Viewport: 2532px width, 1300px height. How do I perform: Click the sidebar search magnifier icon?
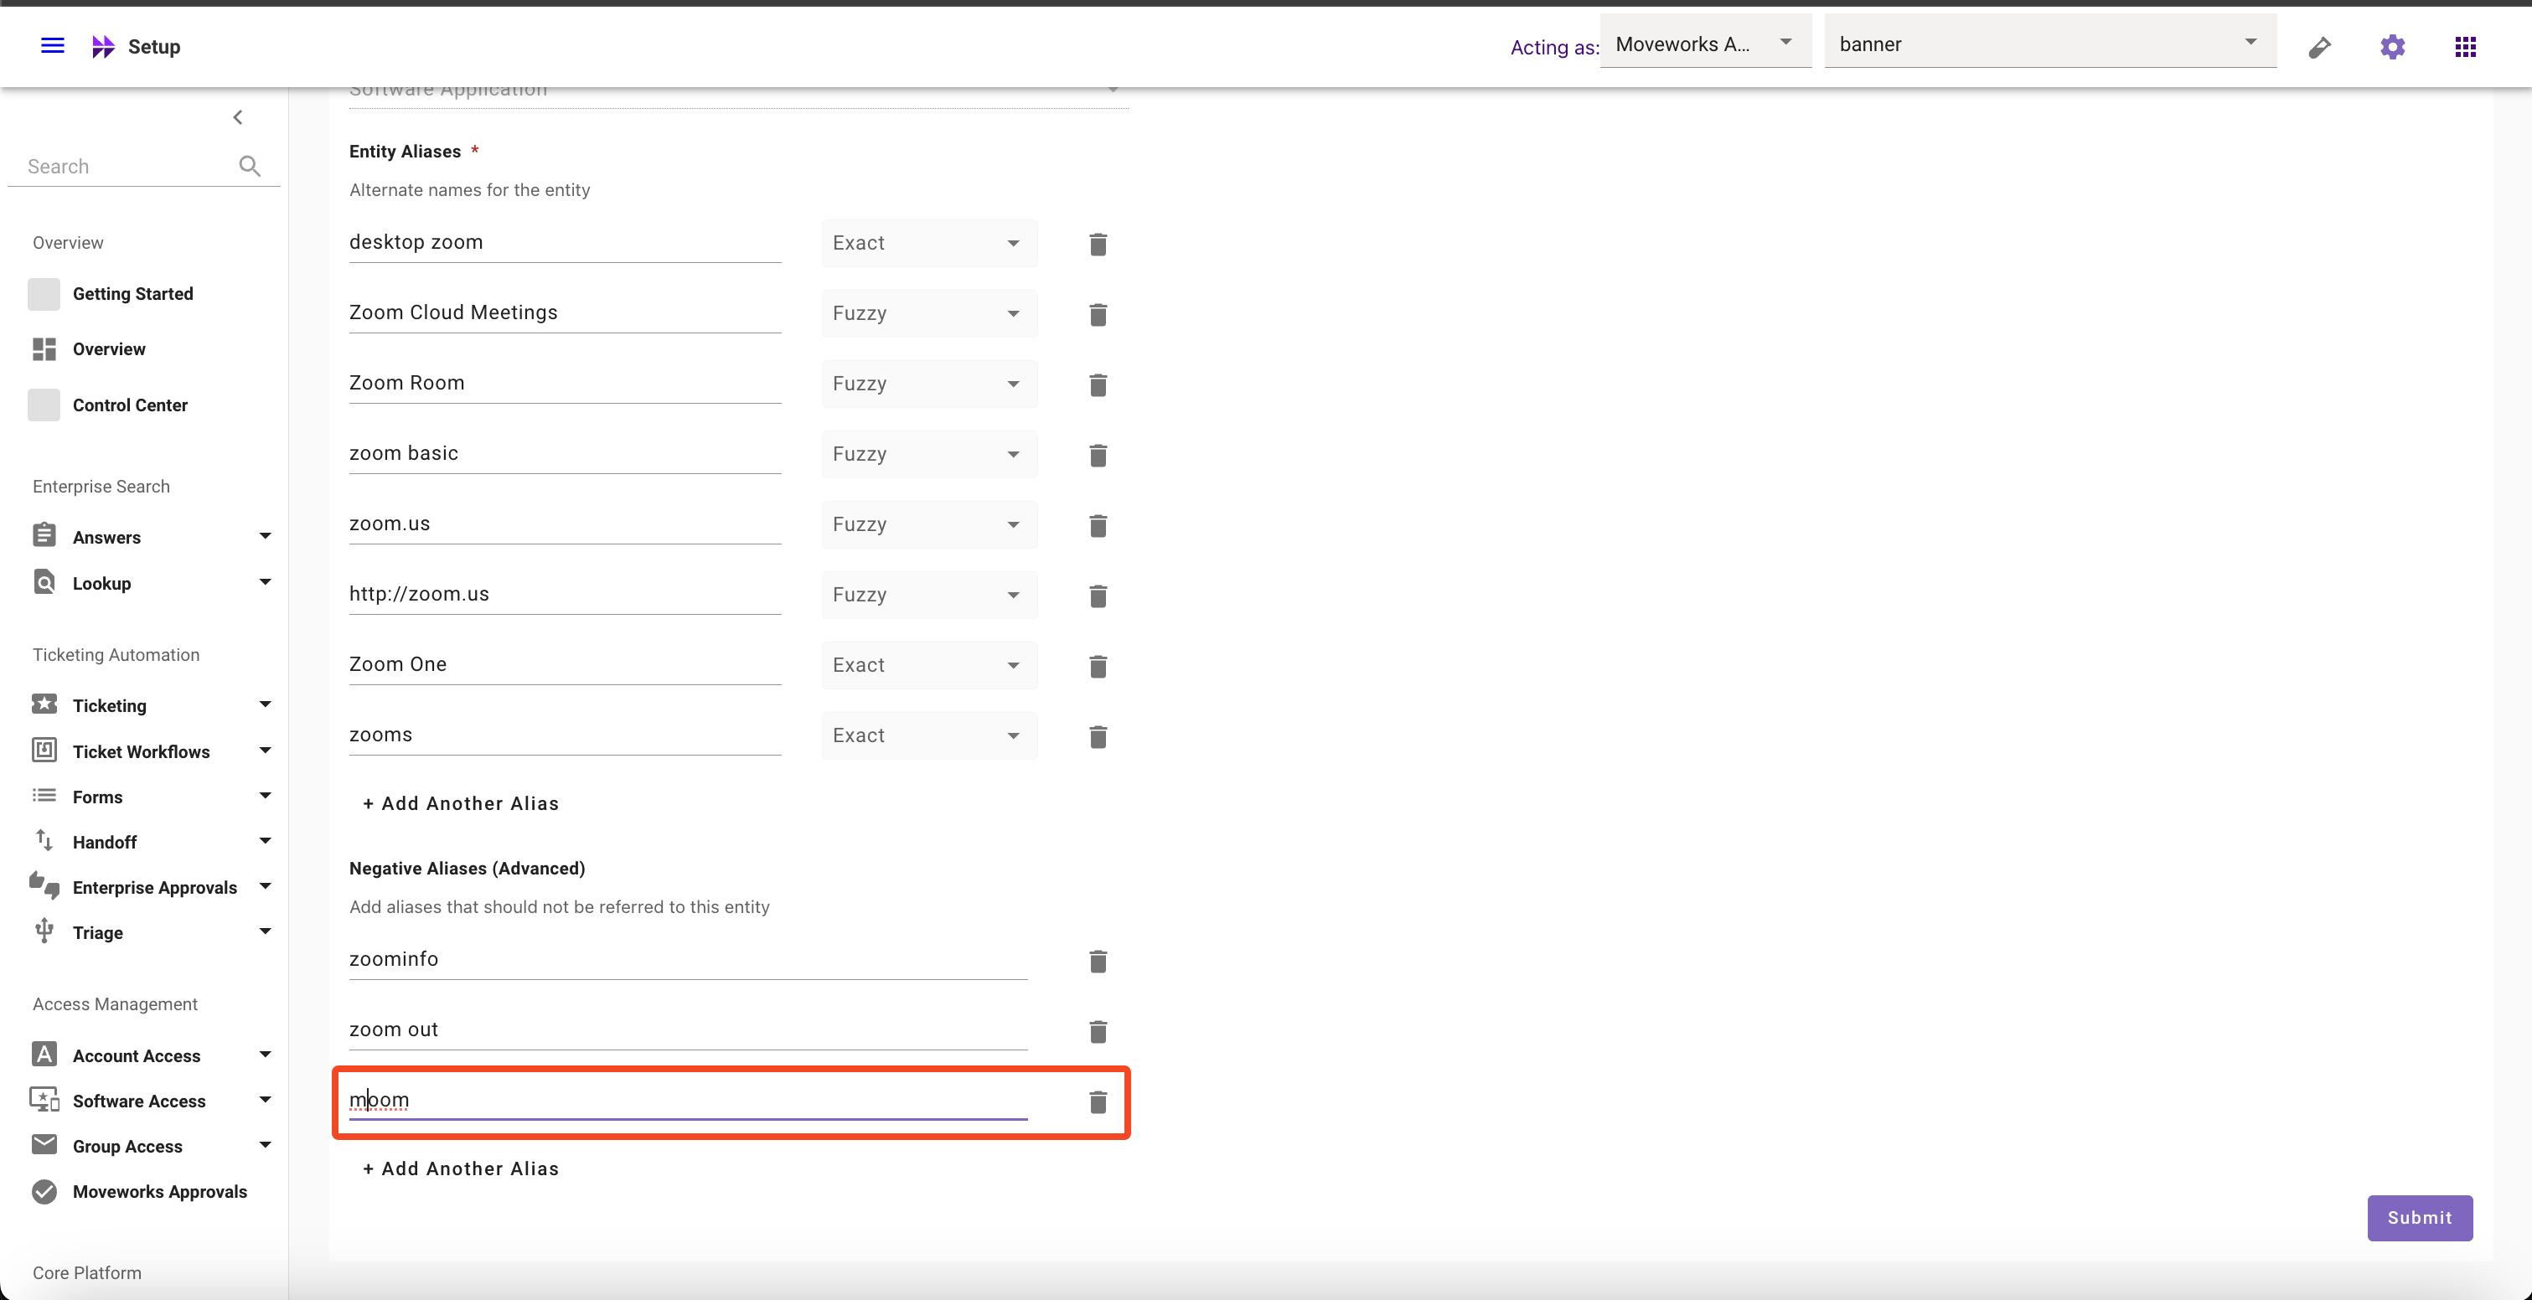point(250,166)
